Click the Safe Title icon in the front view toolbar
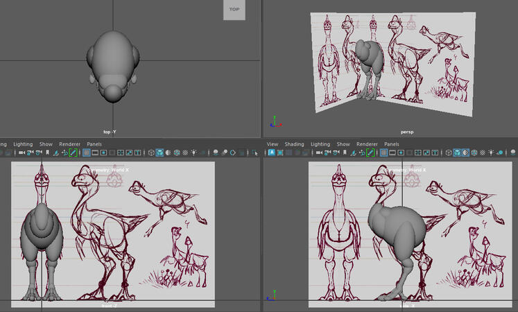The height and width of the screenshot is (312, 518). 138,153
